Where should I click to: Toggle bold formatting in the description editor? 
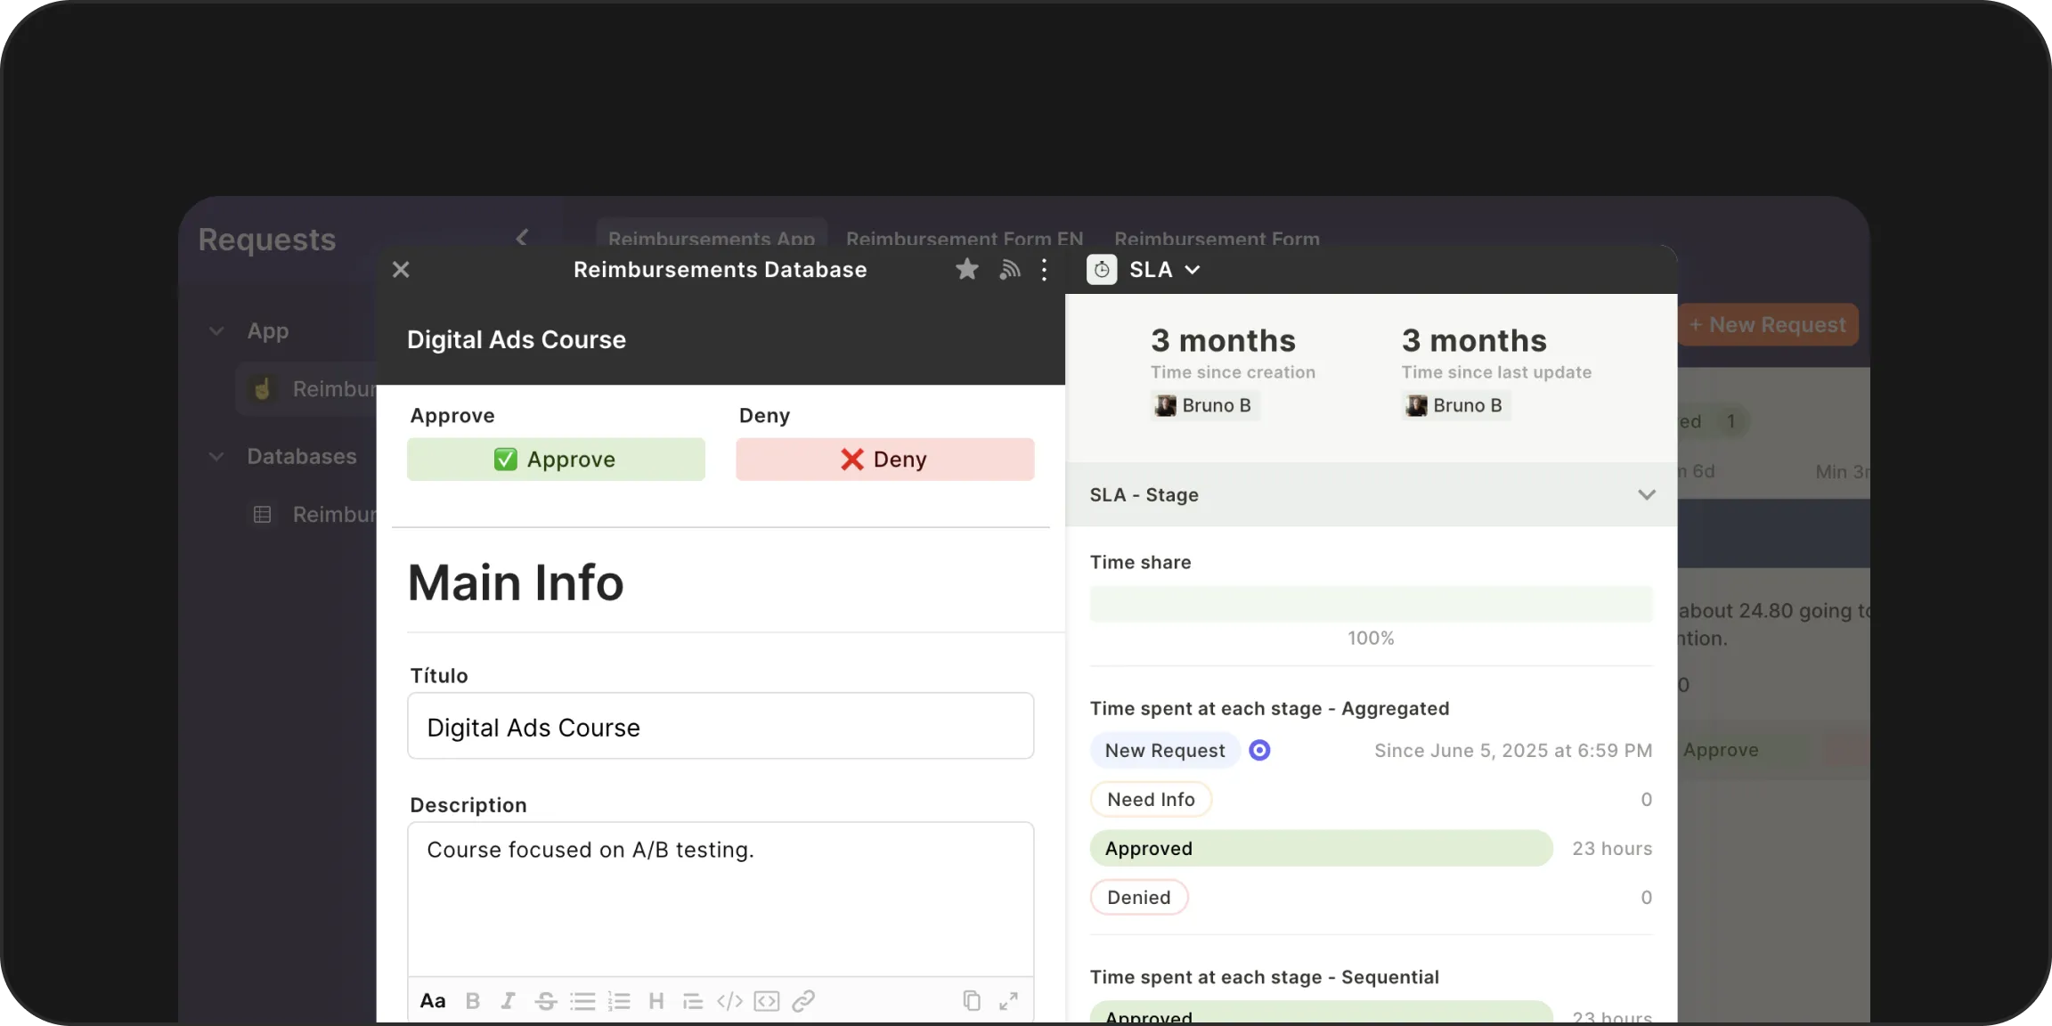(x=473, y=1000)
